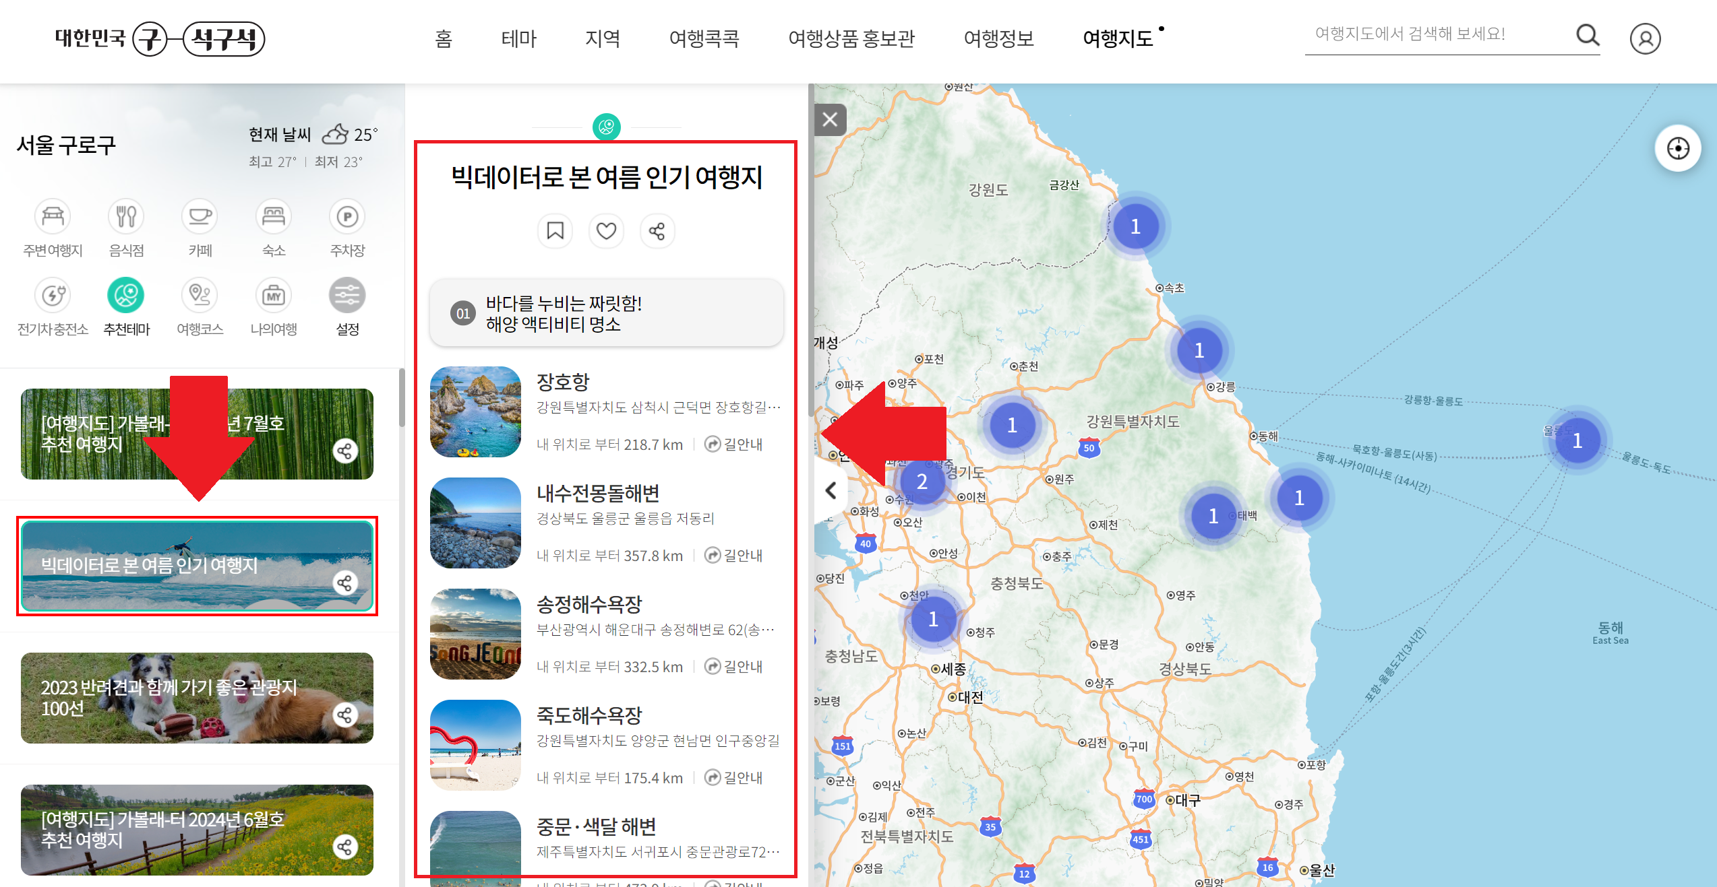Like the 빅데이터로 본 여름 인기 여행지 list
The height and width of the screenshot is (887, 1717).
click(x=606, y=230)
